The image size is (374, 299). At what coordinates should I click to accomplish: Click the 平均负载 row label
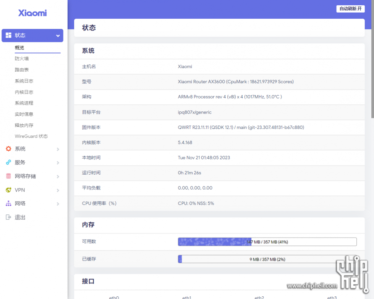[x=91, y=188]
